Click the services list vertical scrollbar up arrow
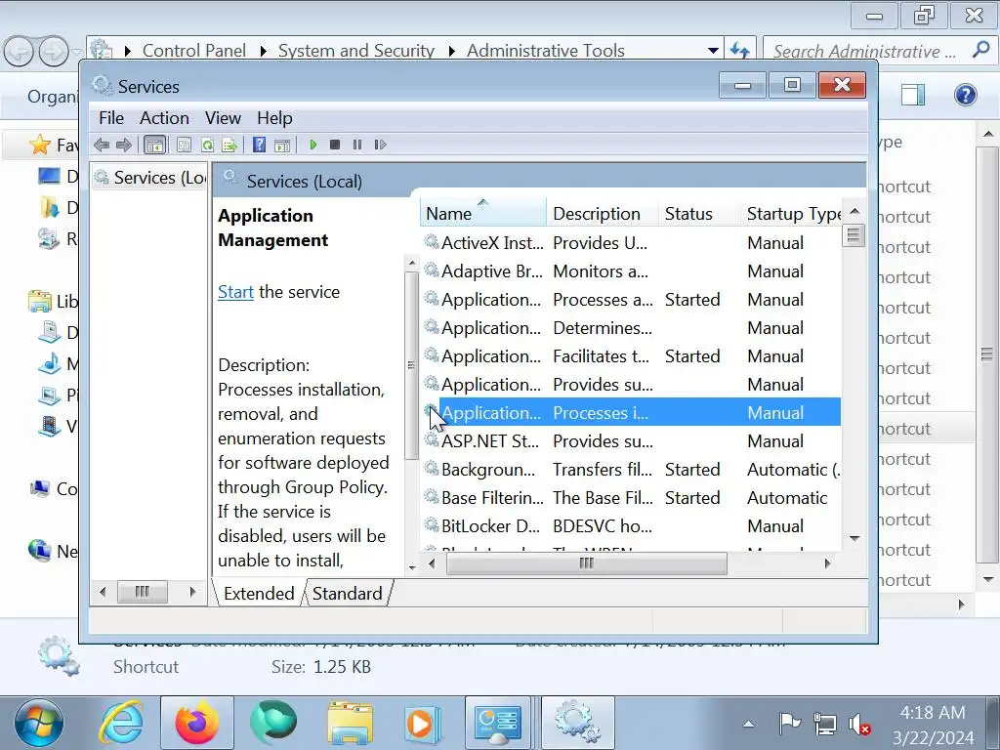Viewport: 1000px width, 750px height. 854,211
